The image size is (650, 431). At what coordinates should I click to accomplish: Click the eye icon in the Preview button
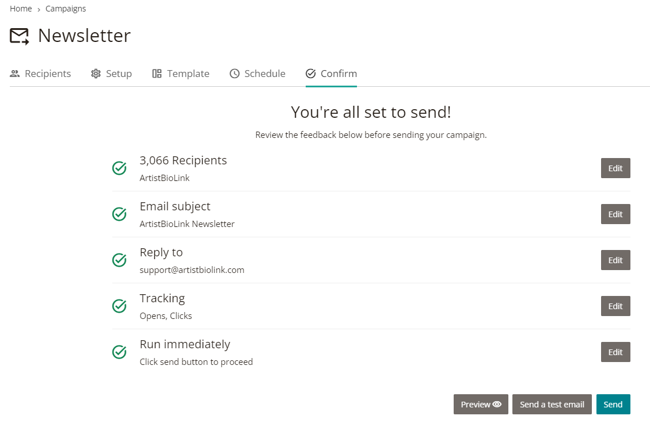[497, 404]
